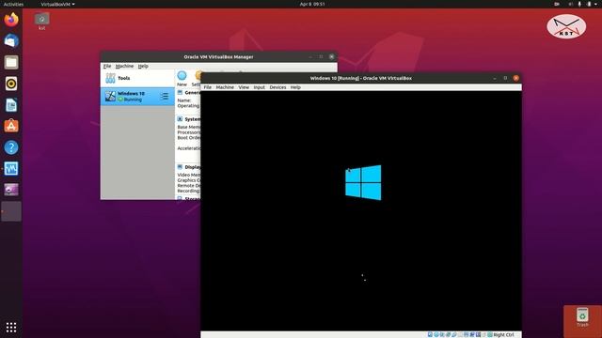Screen dimensions: 602x338
Task: Open Rhythmbox from the dock
Action: click(x=11, y=84)
